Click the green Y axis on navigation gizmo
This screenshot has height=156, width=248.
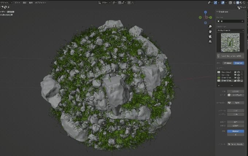[x=211, y=17]
